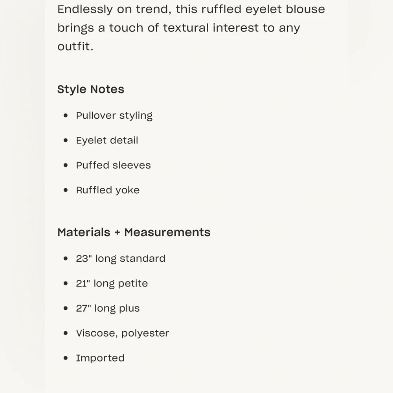Click the bullet before Eyelet detail
Screen dimensions: 393x393
[66, 140]
